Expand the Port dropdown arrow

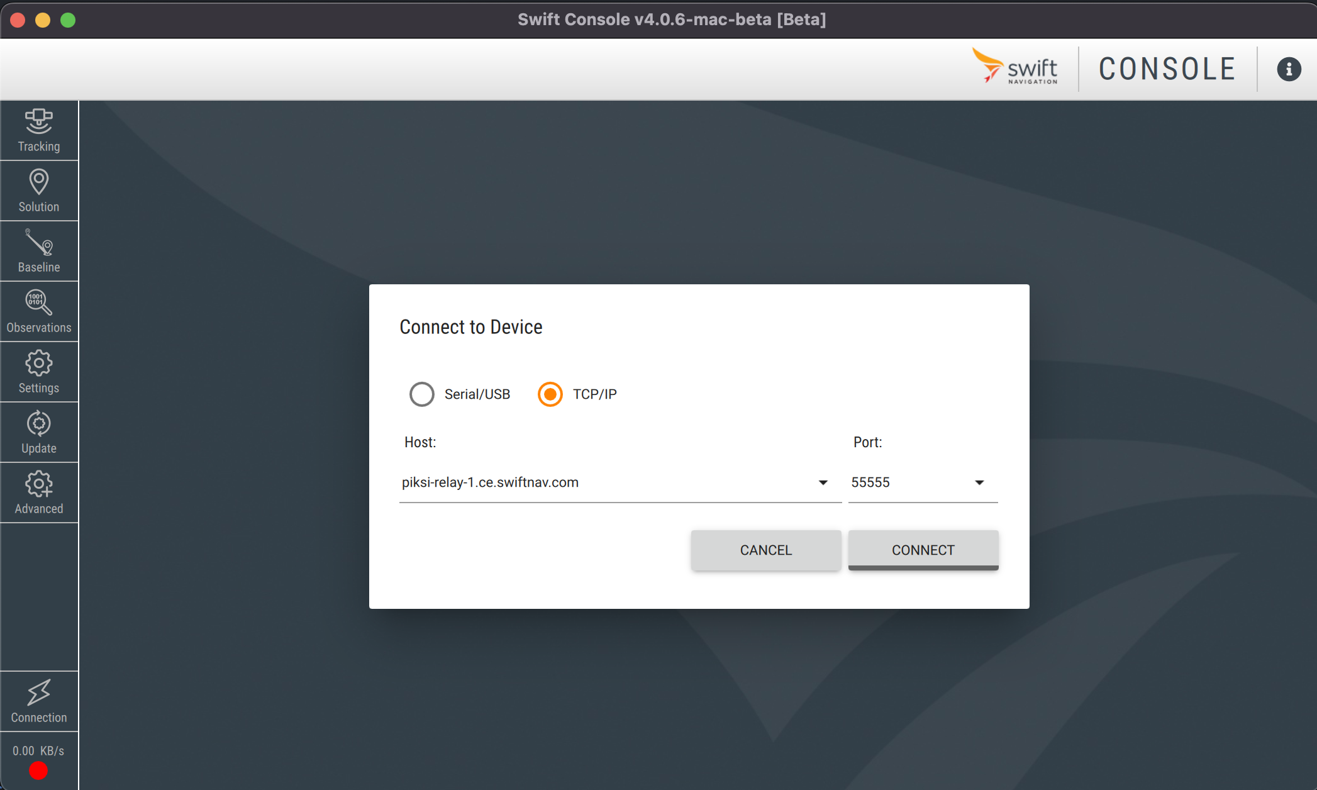(x=979, y=482)
